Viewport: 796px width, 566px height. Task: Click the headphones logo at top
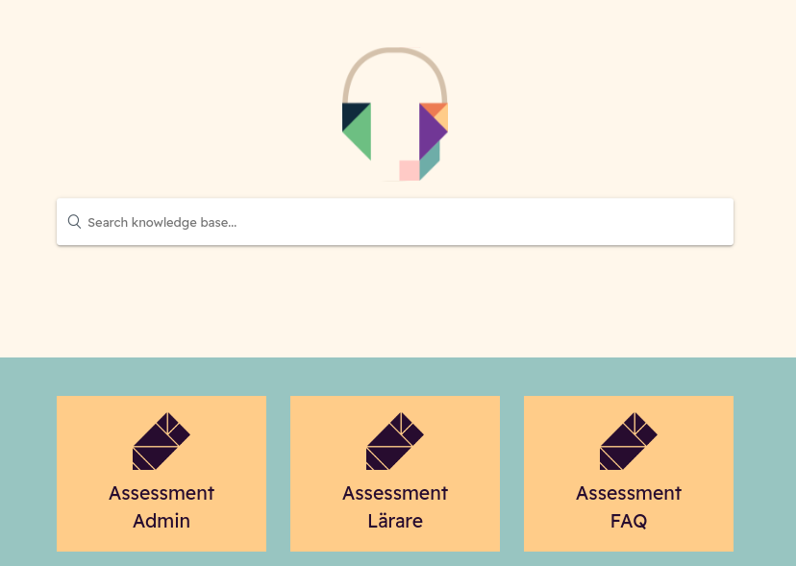tap(395, 114)
